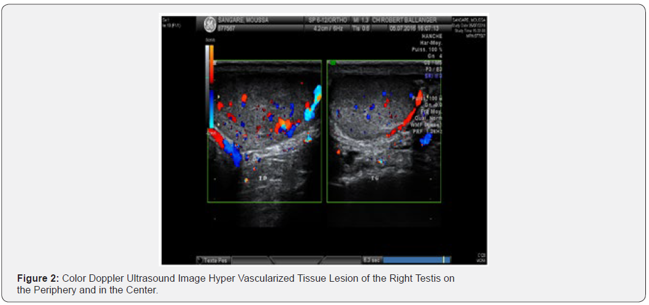Click the blue cine loop progress bar
This screenshot has height=305, width=649.
click(x=413, y=260)
